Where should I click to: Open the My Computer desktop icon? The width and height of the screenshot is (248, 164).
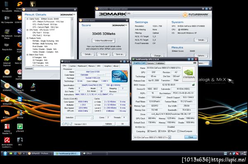7,19
